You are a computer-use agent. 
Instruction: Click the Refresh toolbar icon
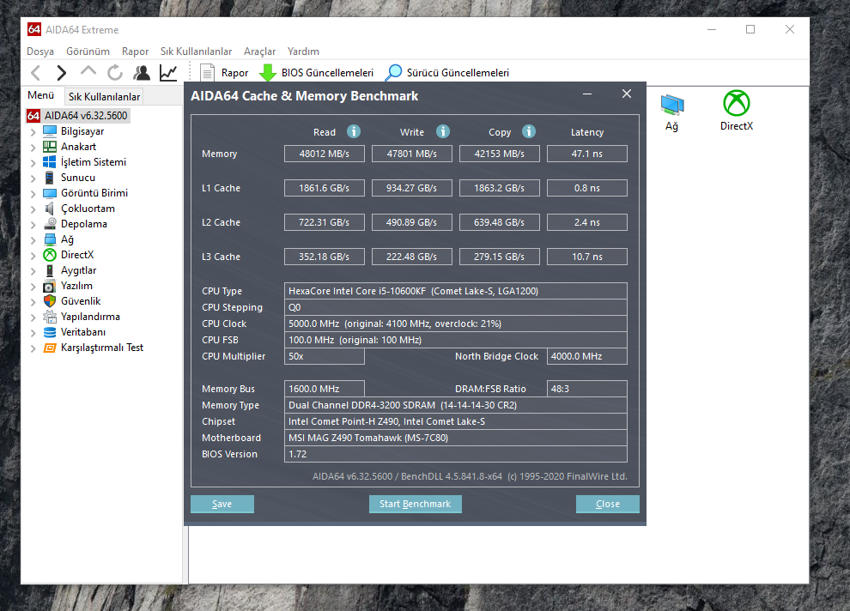tap(114, 73)
